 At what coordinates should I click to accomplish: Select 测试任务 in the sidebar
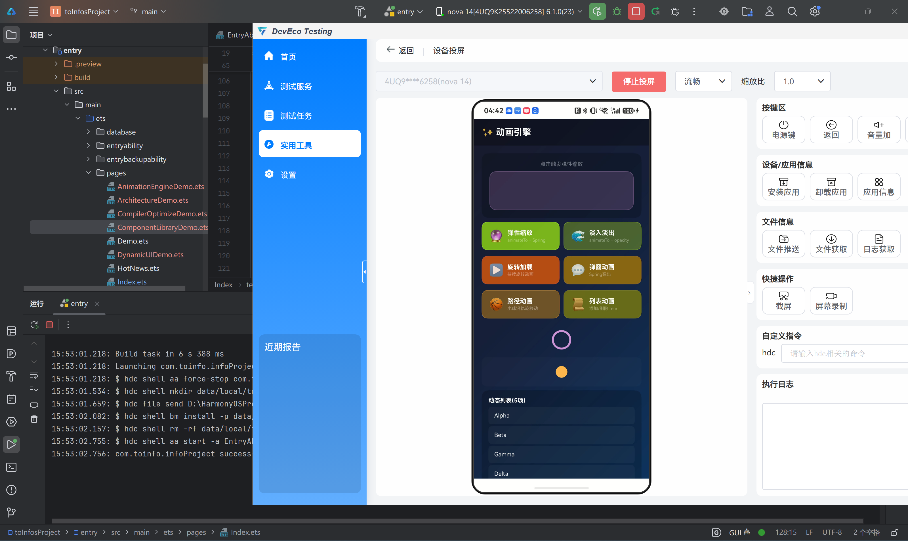(309, 116)
